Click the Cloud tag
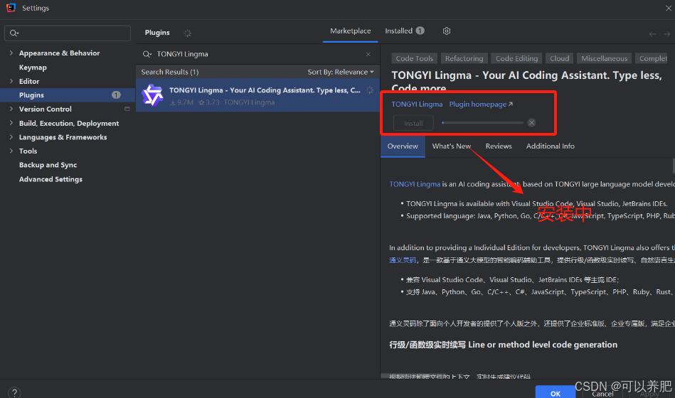This screenshot has width=675, height=398. (x=559, y=58)
